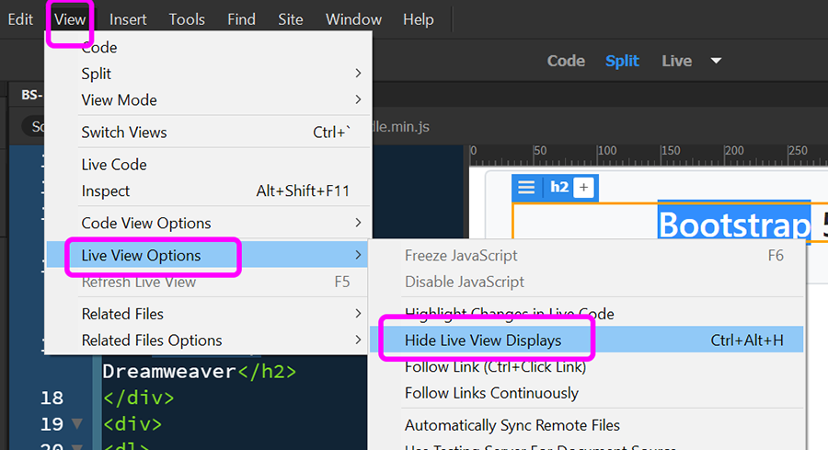The width and height of the screenshot is (828, 450).
Task: Click the h2 tag label in element display
Action: point(559,187)
